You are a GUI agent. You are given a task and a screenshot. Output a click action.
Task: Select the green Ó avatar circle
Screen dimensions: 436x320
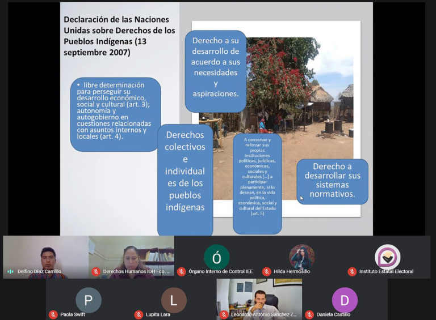(216, 257)
